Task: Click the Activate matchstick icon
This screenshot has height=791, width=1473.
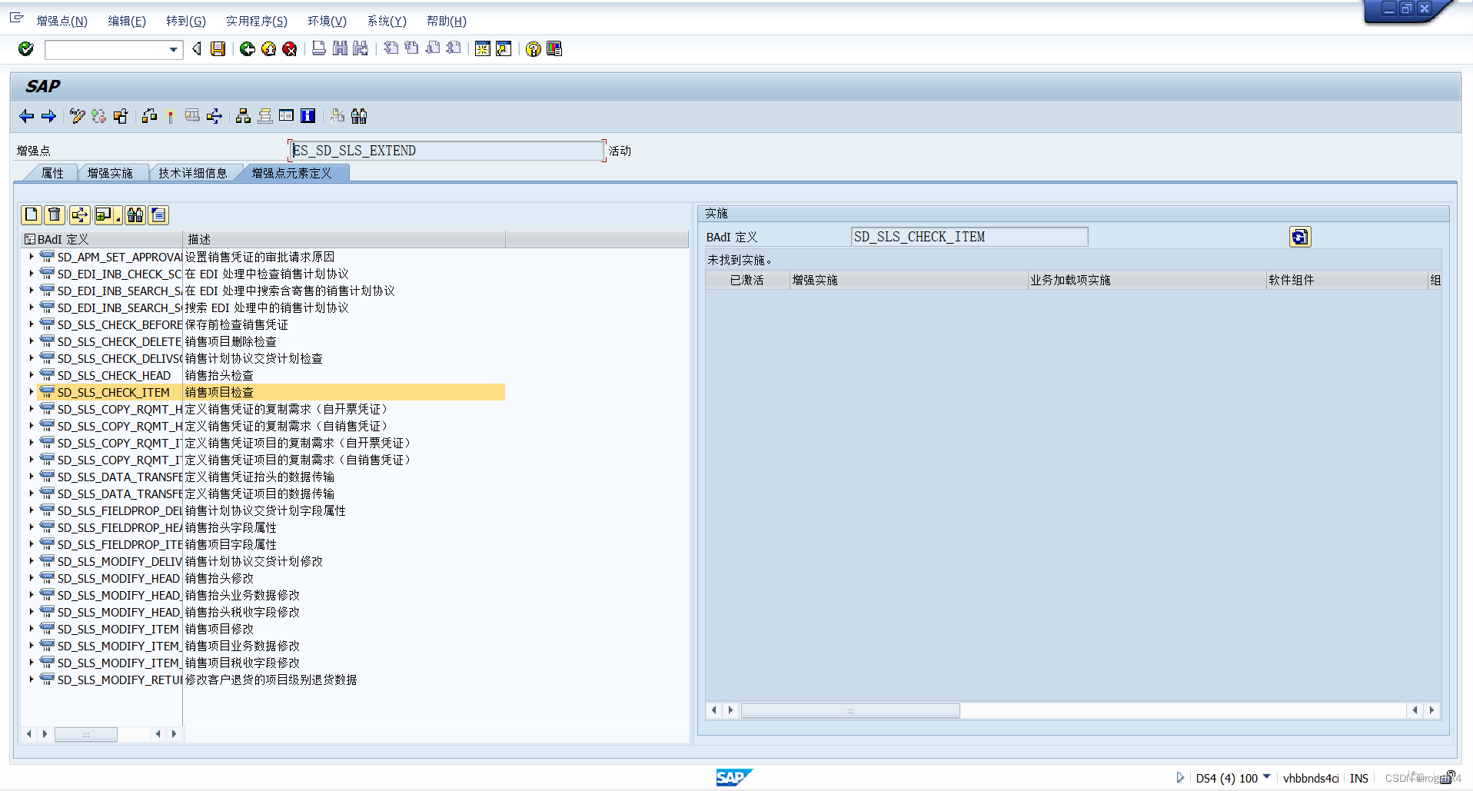Action: (x=171, y=116)
